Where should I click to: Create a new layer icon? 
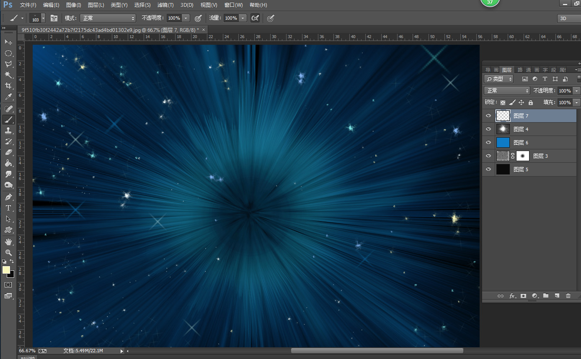tap(557, 295)
